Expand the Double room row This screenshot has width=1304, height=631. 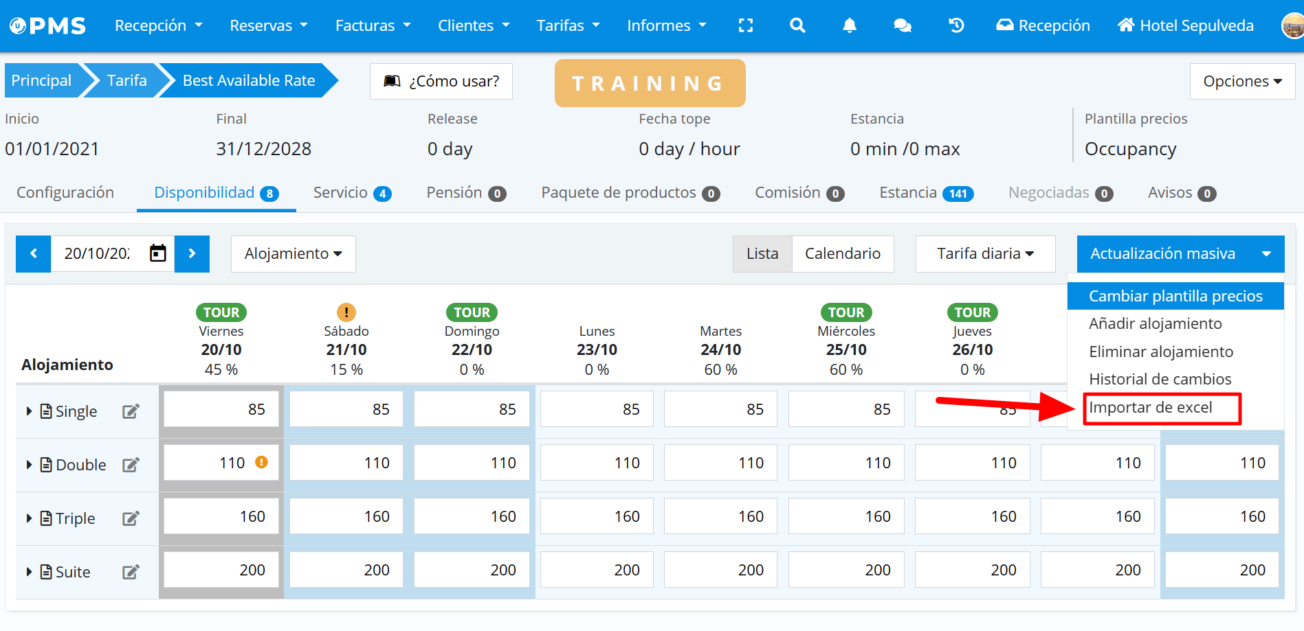(x=29, y=465)
